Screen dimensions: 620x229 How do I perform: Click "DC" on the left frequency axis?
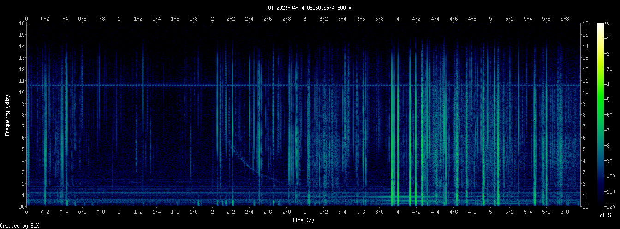click(22, 207)
